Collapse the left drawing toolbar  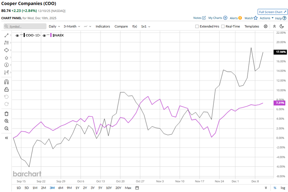[6, 138]
